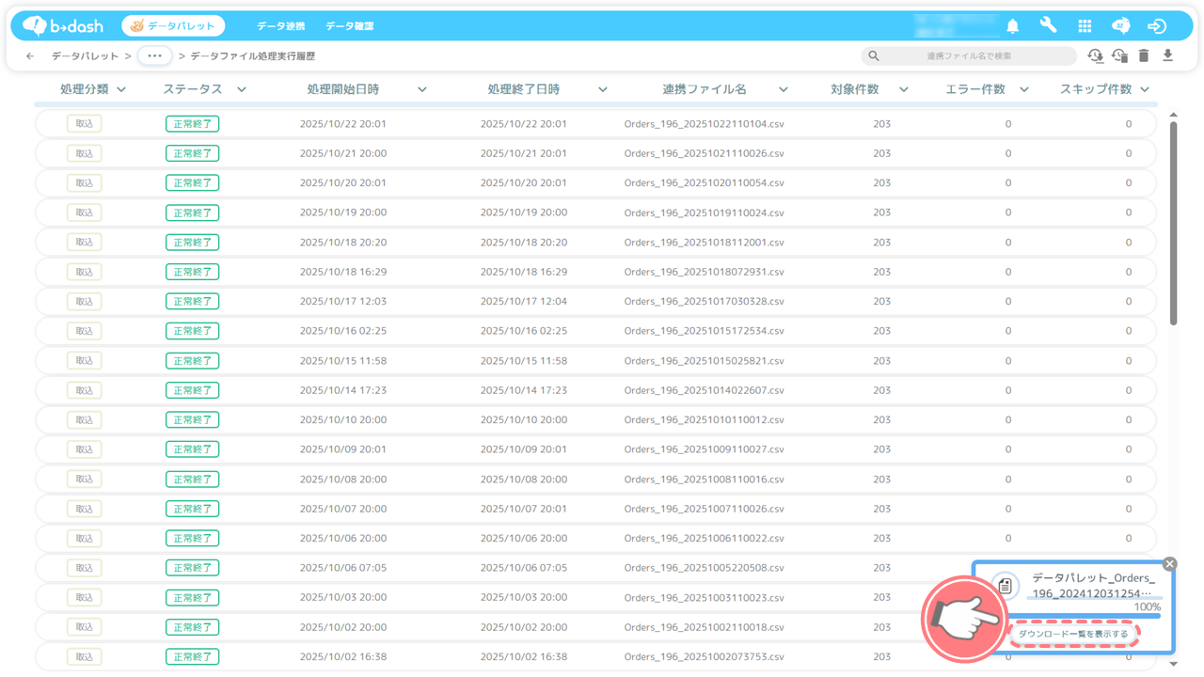Click the 連携ファイル名で検索 search field
1204x677 pixels.
969,56
